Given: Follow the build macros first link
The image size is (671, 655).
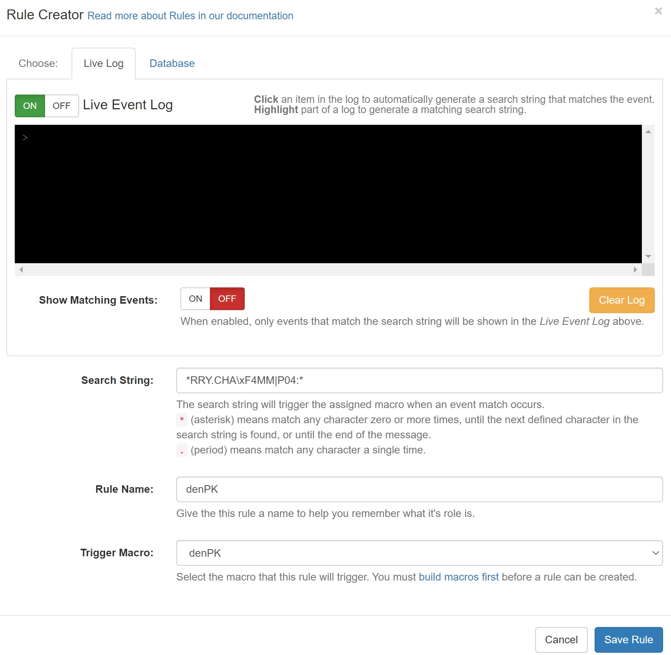Looking at the screenshot, I should (x=458, y=577).
